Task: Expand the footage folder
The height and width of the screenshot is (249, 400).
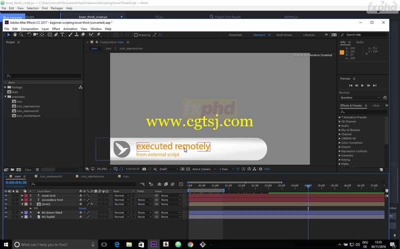Action: pyautogui.click(x=5, y=87)
